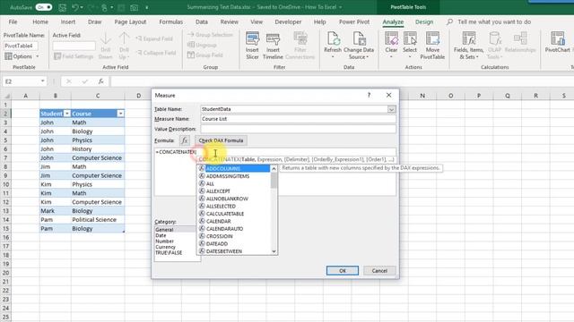574x322 pixels.
Task: Switch to the Design tab
Action: (424, 21)
